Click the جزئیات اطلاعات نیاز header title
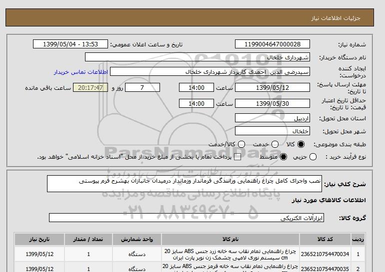Screen dimensions: 385x272 pos(335,18)
